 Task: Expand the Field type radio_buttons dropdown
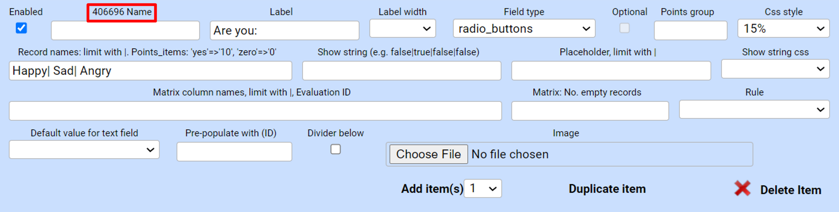pos(524,28)
